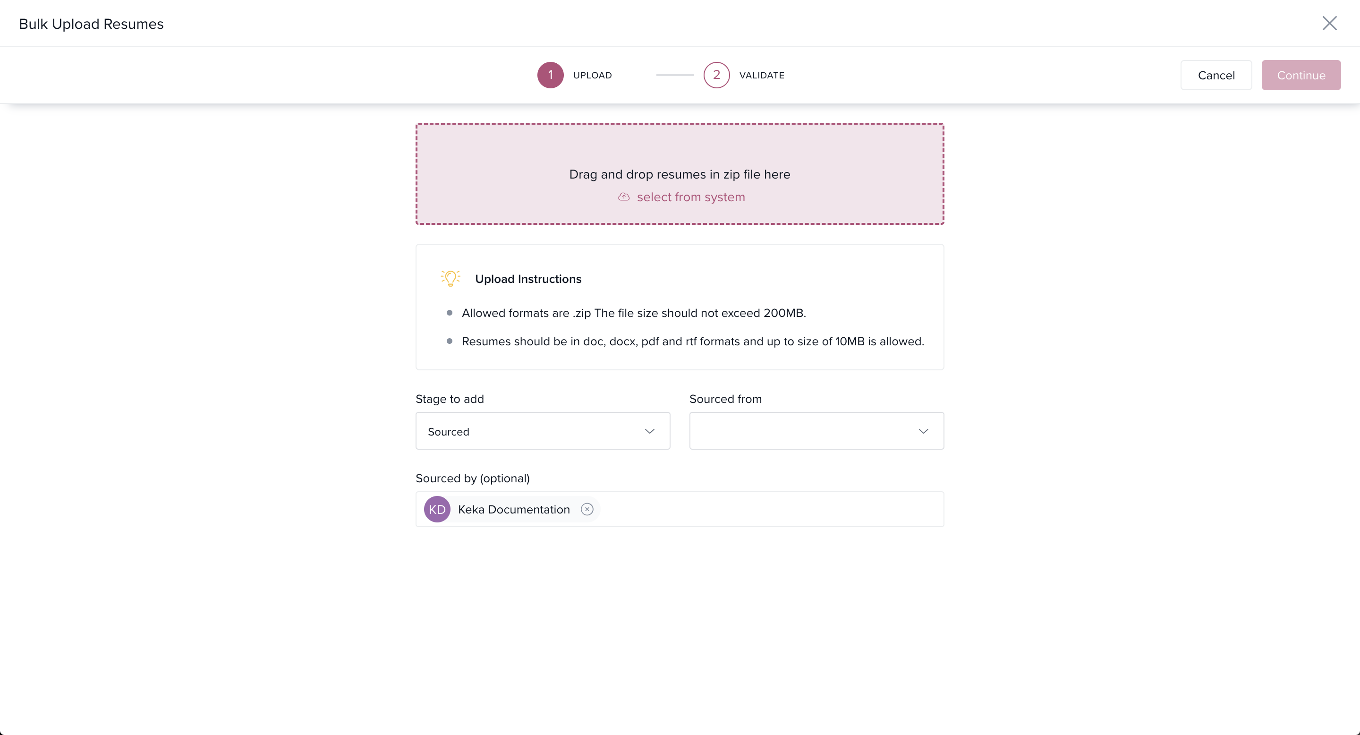Click the Upload Instructions heading
Viewport: 1360px width, 735px height.
[528, 279]
